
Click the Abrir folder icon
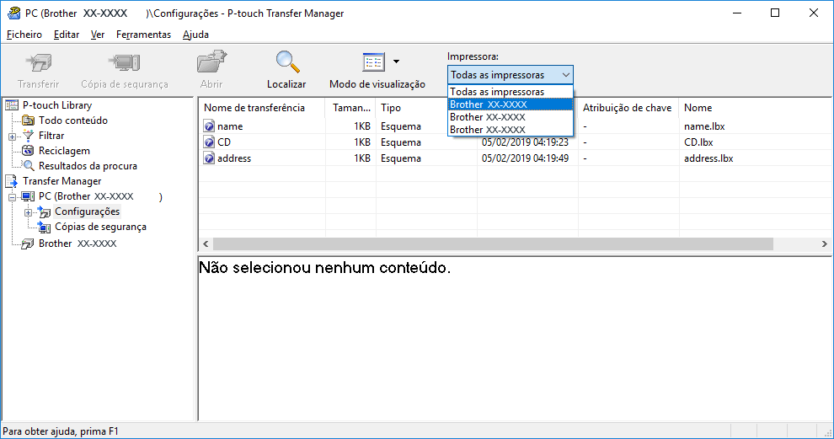click(x=211, y=62)
